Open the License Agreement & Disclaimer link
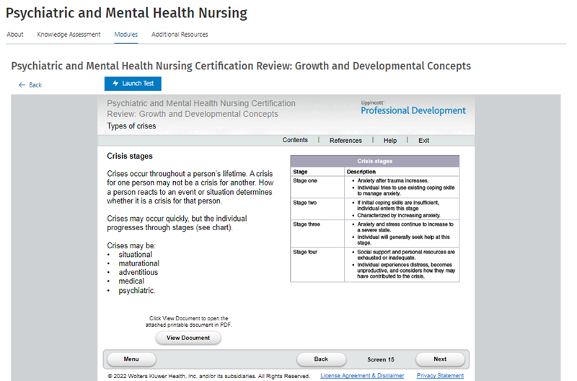Viewport: 577px width, 381px height. [x=362, y=376]
